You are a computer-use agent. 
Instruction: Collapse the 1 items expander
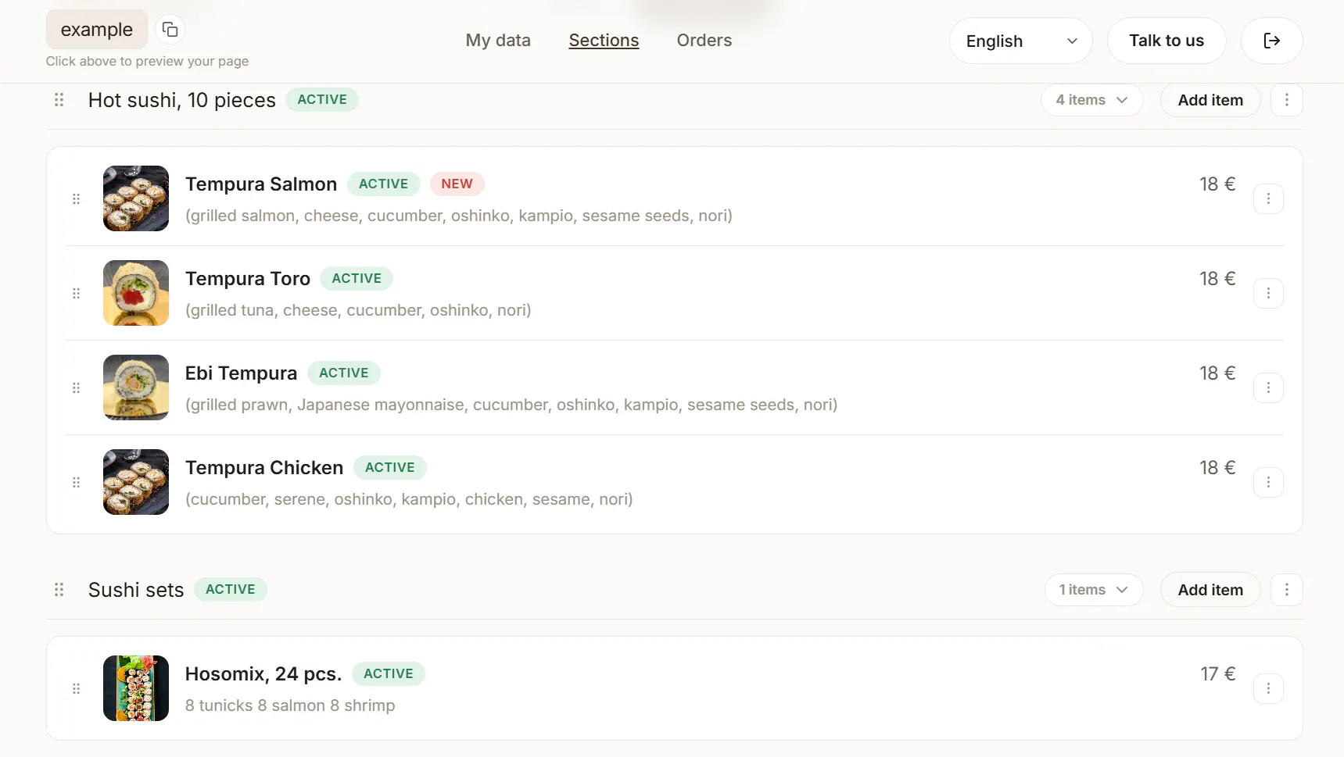(x=1094, y=590)
